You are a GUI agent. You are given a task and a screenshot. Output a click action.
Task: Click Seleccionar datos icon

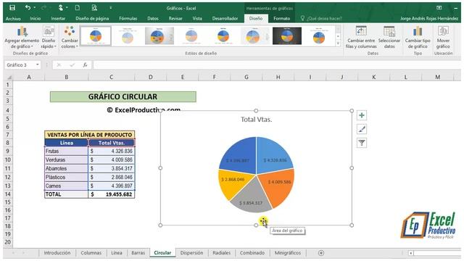point(389,37)
